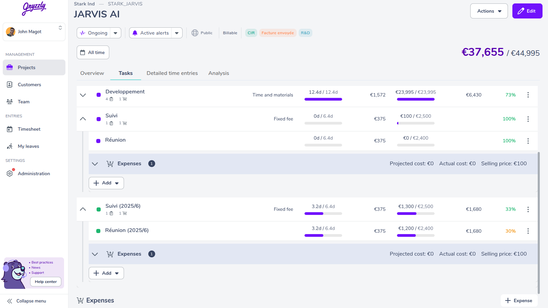The width and height of the screenshot is (548, 308).
Task: Click the Developpement time progress bar
Action: pos(323,99)
